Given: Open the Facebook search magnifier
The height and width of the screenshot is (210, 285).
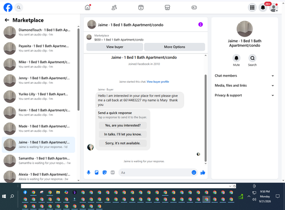Looking at the screenshot, I should [18, 7].
